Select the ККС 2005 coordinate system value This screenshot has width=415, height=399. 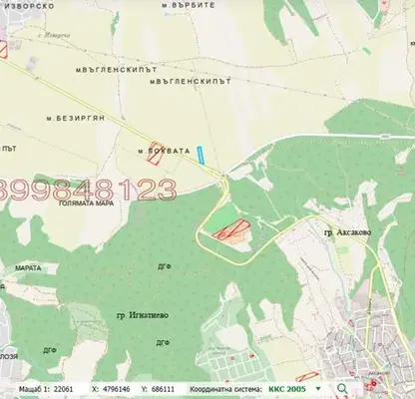click(x=287, y=389)
